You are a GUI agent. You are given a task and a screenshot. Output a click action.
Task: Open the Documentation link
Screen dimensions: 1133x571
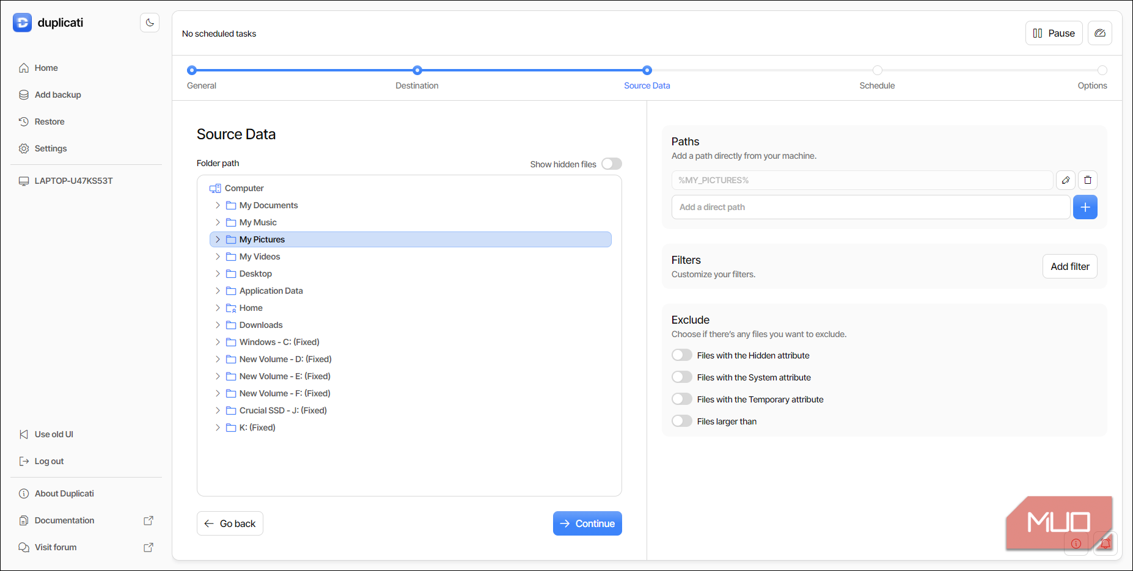64,520
